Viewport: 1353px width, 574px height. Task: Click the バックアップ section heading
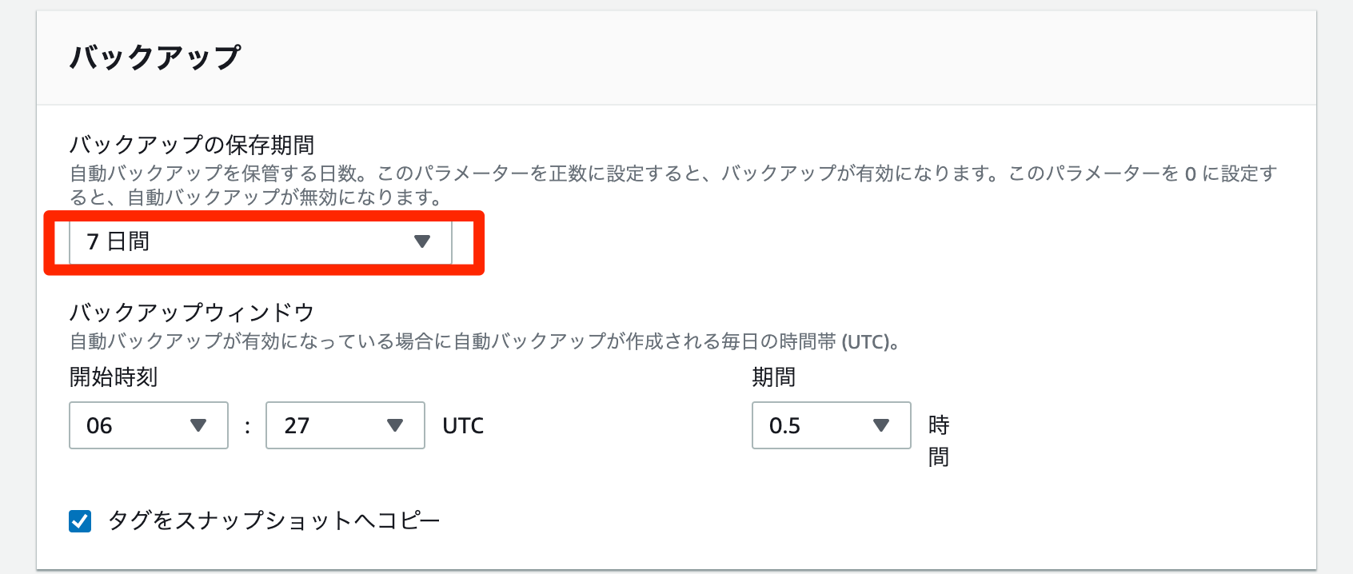tap(155, 58)
